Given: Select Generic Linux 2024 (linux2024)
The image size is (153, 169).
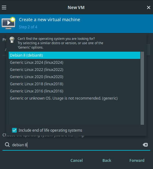Looking at the screenshot, I should pyautogui.click(x=74, y=63).
